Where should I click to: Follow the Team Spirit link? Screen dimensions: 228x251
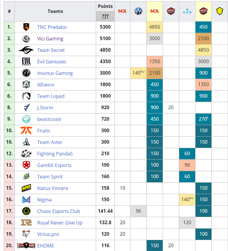click(50, 176)
